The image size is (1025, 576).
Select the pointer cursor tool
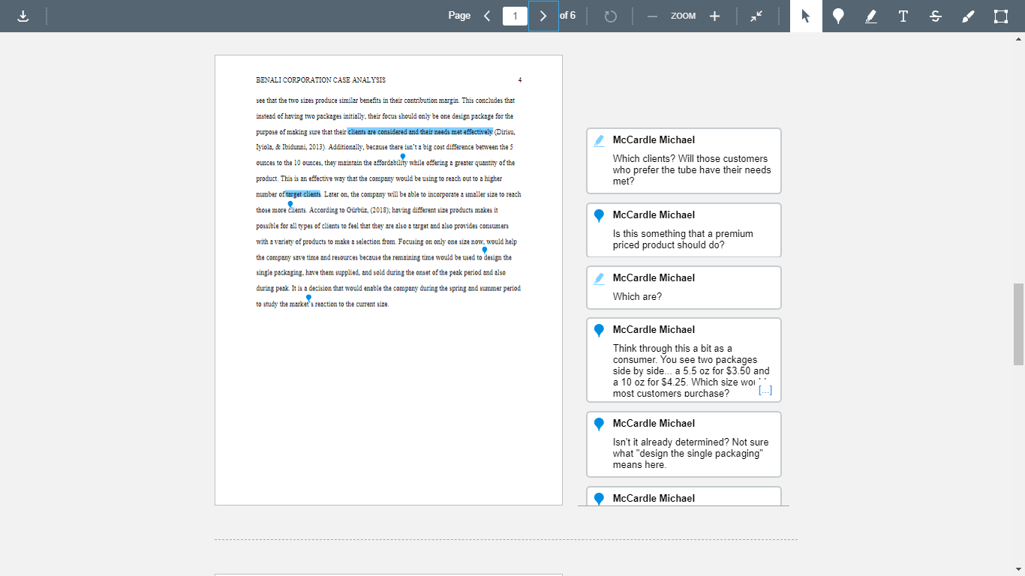[x=806, y=16]
